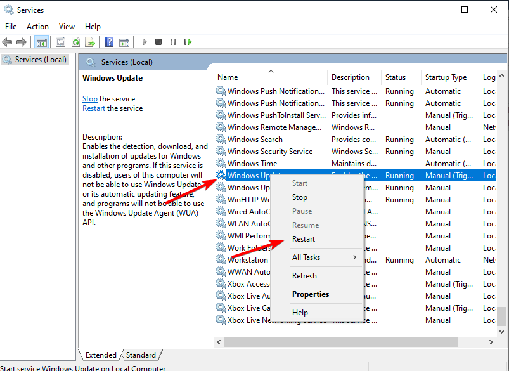This screenshot has height=371, width=509.
Task: Open the Help question-mark toolbar icon
Action: click(110, 42)
